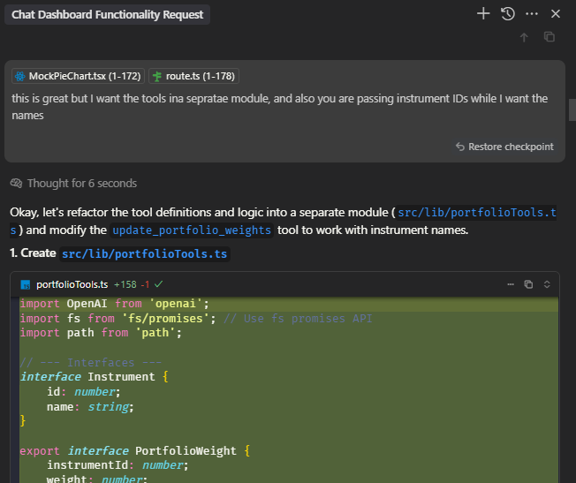576x483 pixels.
Task: Click the restore checkpoint arrow icon
Action: point(460,147)
